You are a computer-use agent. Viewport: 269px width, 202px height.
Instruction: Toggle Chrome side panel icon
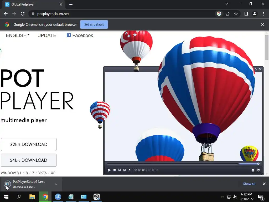pos(246,14)
